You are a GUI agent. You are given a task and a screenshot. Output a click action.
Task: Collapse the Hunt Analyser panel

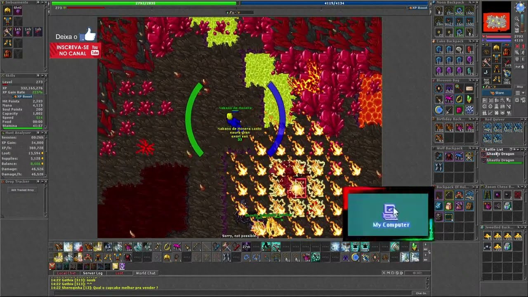tap(42, 133)
